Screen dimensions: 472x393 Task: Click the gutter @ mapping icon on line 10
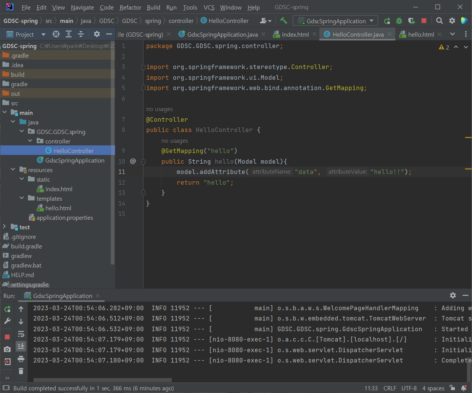[x=133, y=161]
